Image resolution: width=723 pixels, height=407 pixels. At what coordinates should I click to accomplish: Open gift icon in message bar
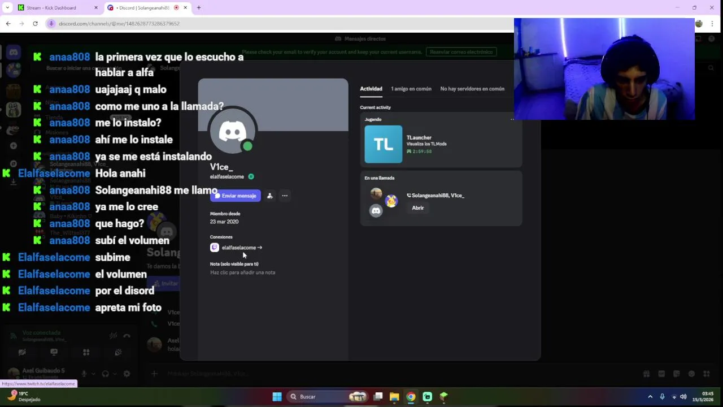646,374
